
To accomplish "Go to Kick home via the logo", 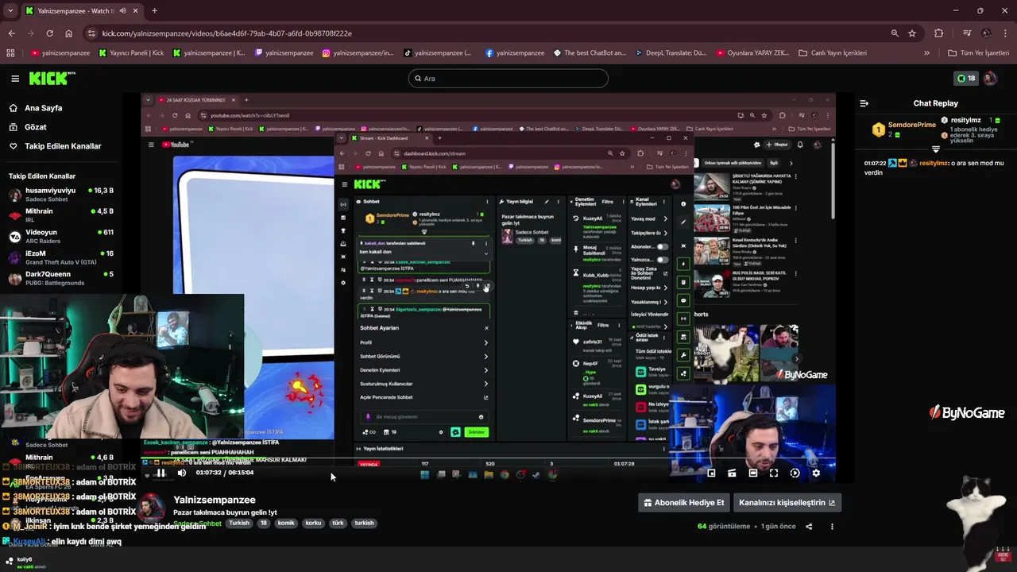I will (52, 79).
